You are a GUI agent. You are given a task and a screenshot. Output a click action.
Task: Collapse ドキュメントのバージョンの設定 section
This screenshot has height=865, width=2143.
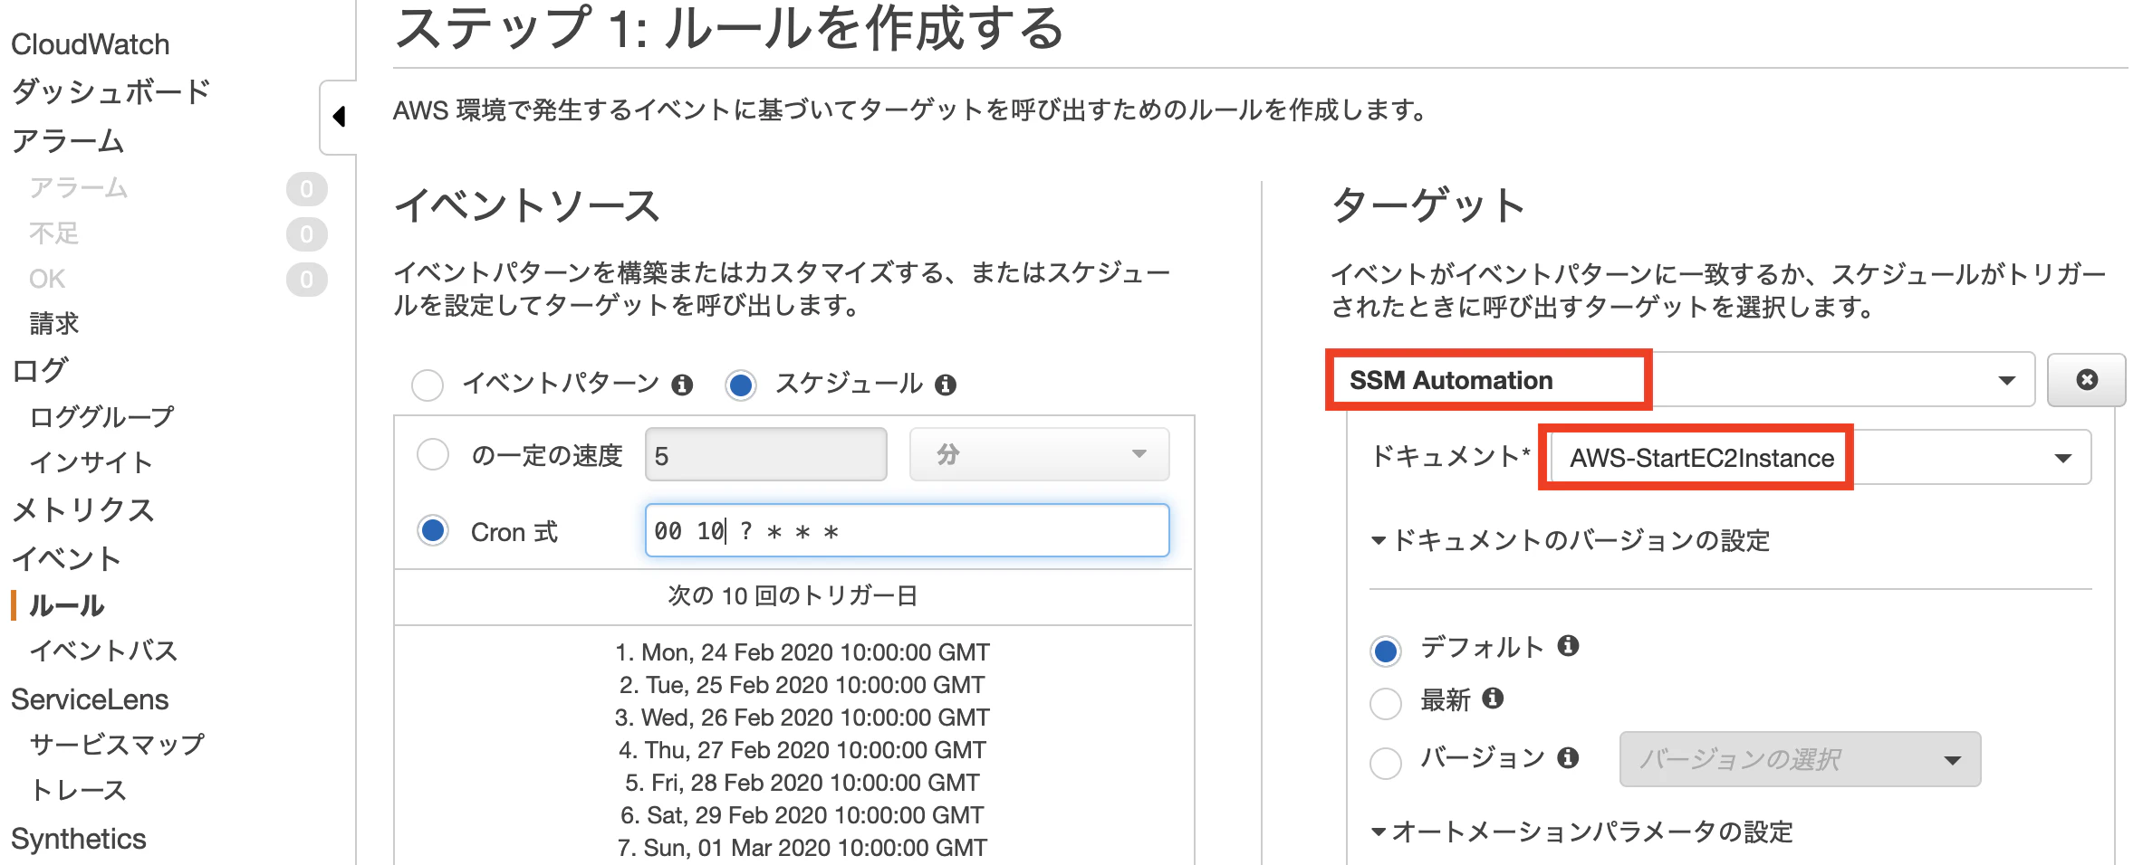tap(1571, 541)
